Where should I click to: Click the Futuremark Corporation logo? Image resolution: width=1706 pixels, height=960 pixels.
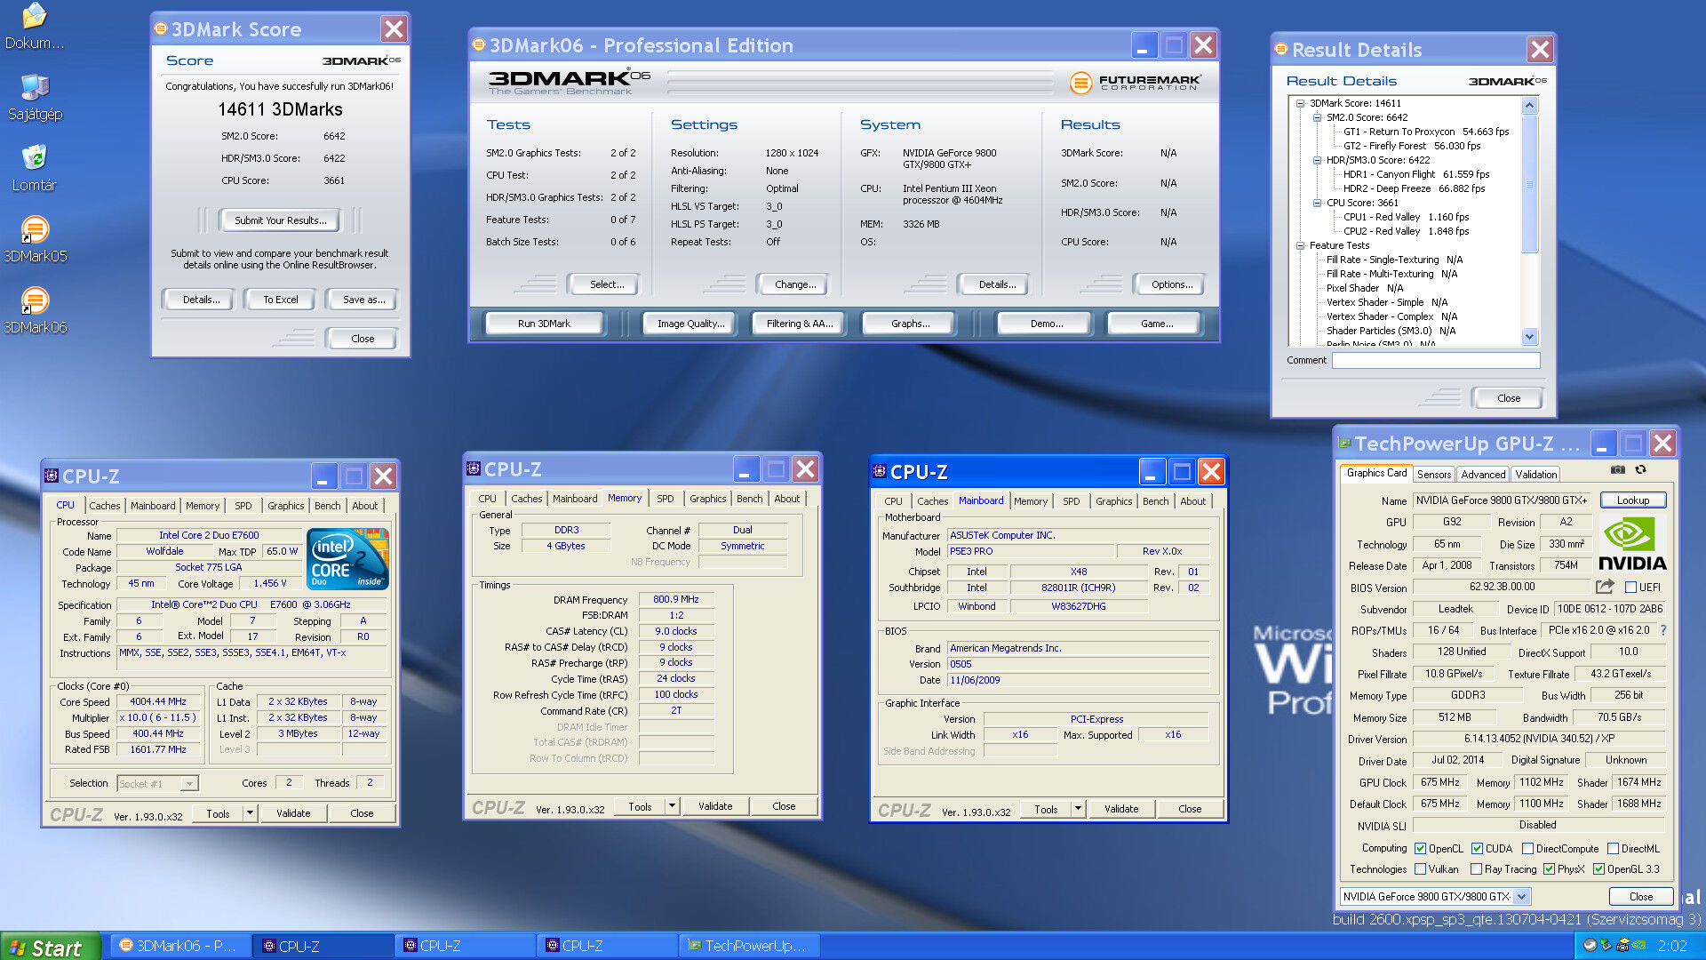pos(1135,83)
